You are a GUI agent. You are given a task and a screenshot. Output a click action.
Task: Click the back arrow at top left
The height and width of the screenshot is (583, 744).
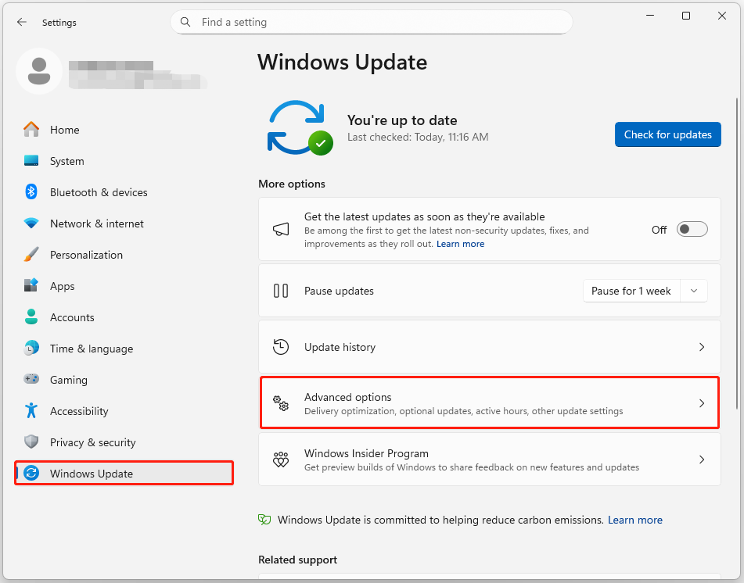point(22,22)
